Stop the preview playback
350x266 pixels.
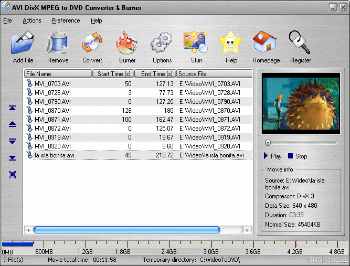click(297, 156)
